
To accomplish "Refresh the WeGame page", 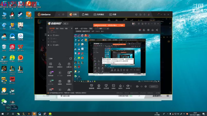I will click(63, 14).
